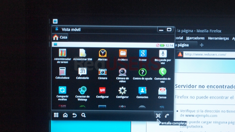The height and width of the screenshot is (132, 235).
Task: Open the Calculadora app
Action: tap(62, 73)
